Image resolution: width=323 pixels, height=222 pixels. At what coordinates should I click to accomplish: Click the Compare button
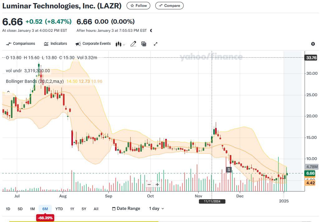pyautogui.click(x=169, y=6)
